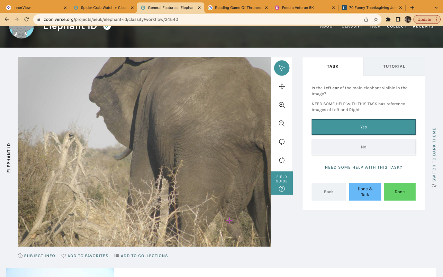The height and width of the screenshot is (277, 443).
Task: Reset the image view
Action: click(282, 160)
